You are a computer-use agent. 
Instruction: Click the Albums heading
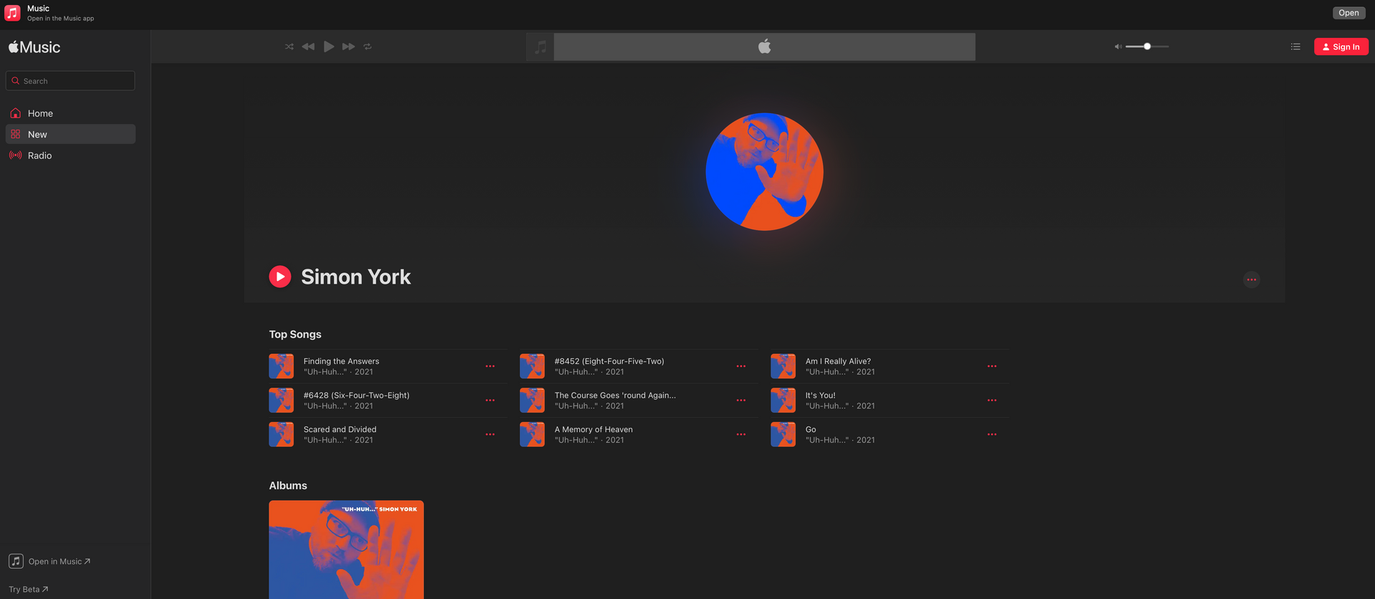[288, 485]
